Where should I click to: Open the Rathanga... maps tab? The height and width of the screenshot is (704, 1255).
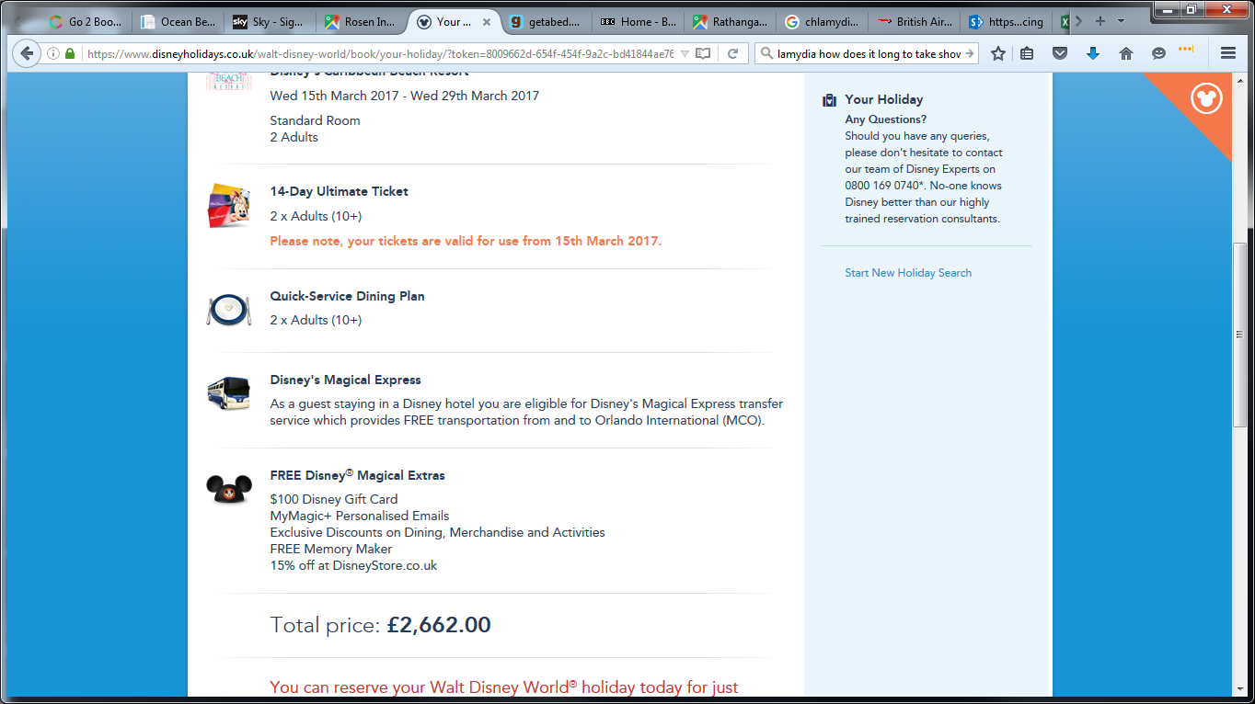tap(730, 21)
